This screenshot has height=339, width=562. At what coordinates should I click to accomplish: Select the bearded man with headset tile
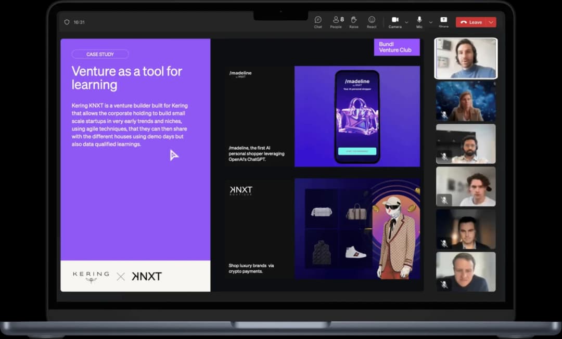pos(466,144)
